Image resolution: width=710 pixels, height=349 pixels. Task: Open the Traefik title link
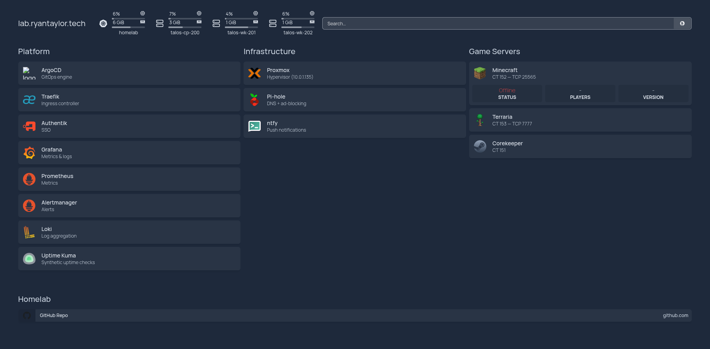pyautogui.click(x=50, y=97)
